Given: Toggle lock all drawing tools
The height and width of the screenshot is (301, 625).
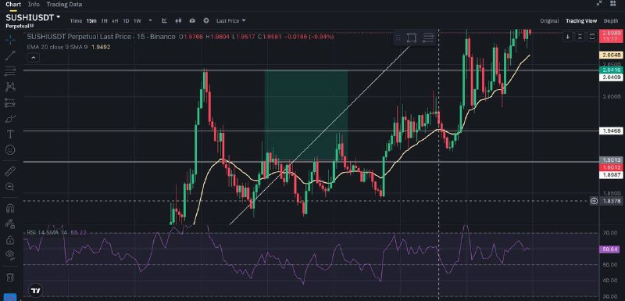Looking at the screenshot, I should [x=10, y=239].
